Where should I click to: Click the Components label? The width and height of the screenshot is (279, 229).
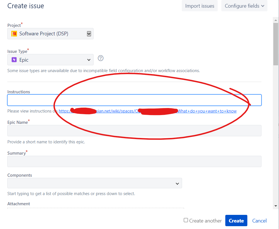20,175
